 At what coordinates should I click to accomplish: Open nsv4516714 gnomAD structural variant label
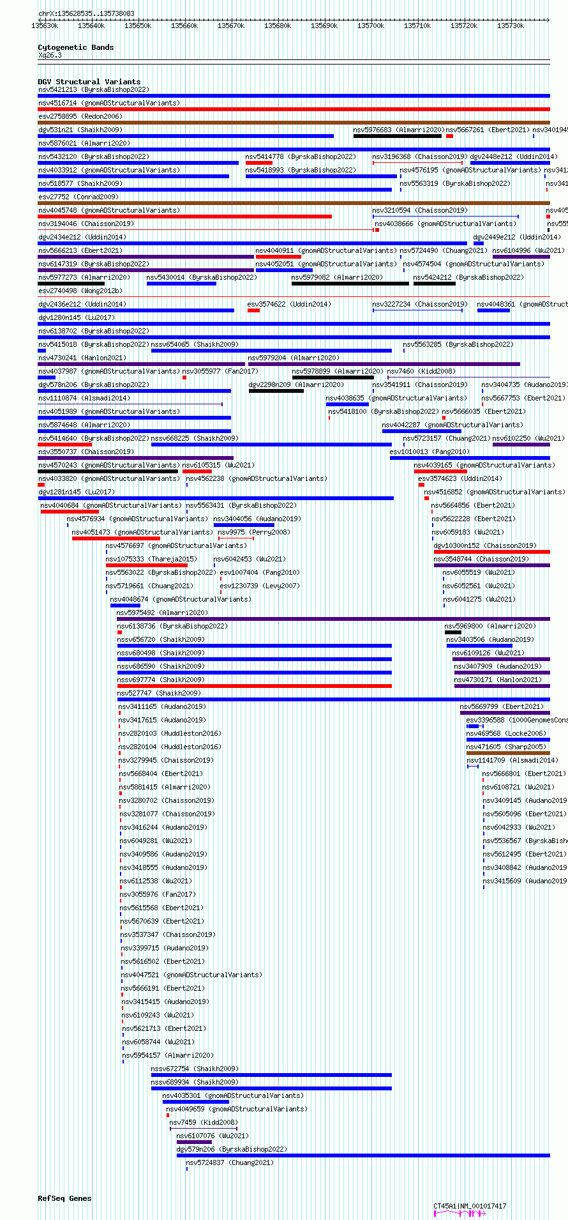tap(109, 103)
